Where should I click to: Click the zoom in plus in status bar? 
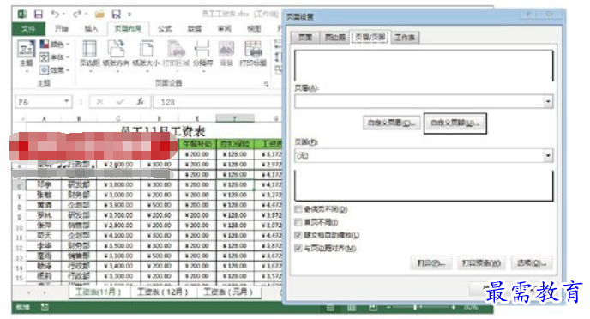click(x=454, y=307)
